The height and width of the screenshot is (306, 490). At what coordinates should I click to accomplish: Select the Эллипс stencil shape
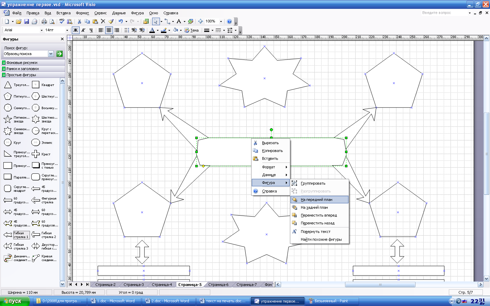(42, 142)
